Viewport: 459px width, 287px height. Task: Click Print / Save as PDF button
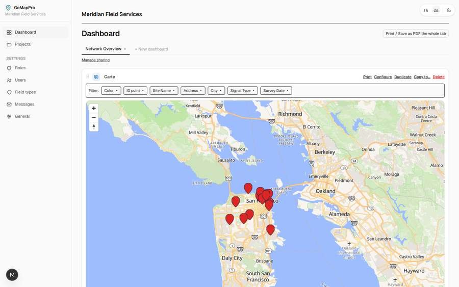pyautogui.click(x=416, y=34)
